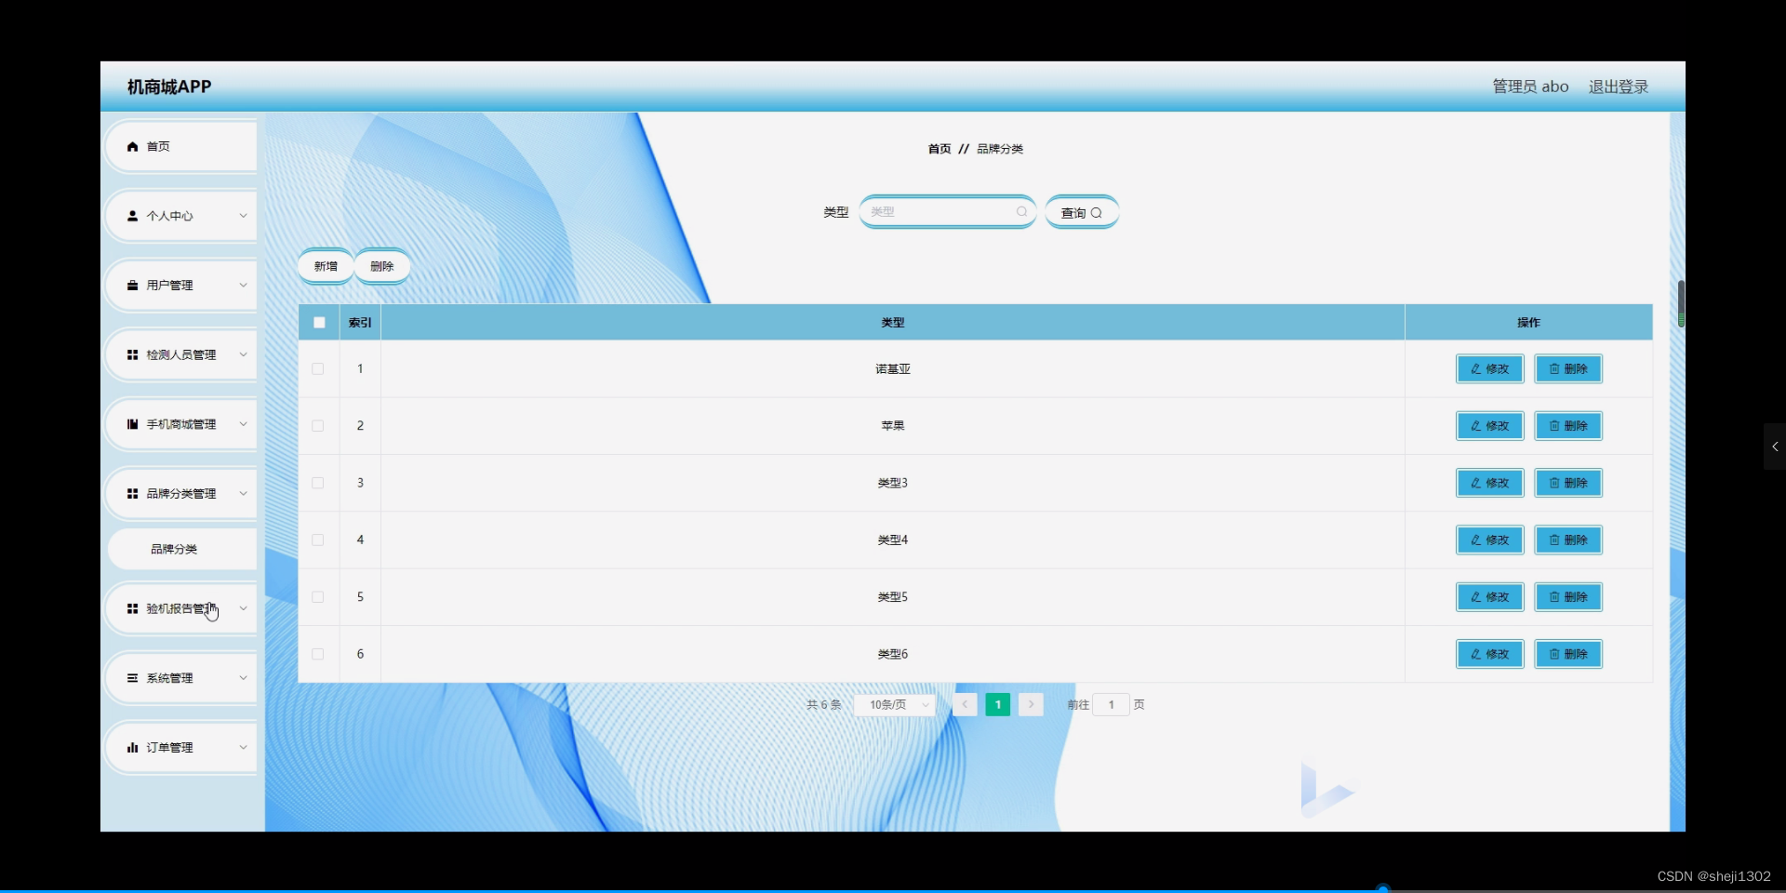Click the phone icon beside 手机商城管理
The width and height of the screenshot is (1786, 893).
(x=133, y=424)
